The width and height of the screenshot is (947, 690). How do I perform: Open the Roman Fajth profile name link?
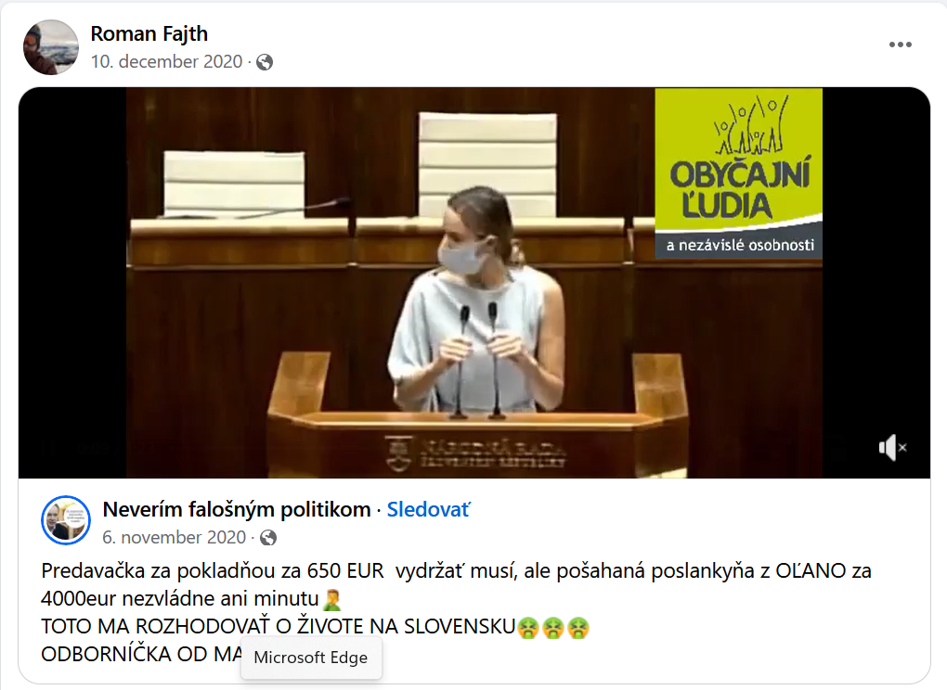point(149,33)
